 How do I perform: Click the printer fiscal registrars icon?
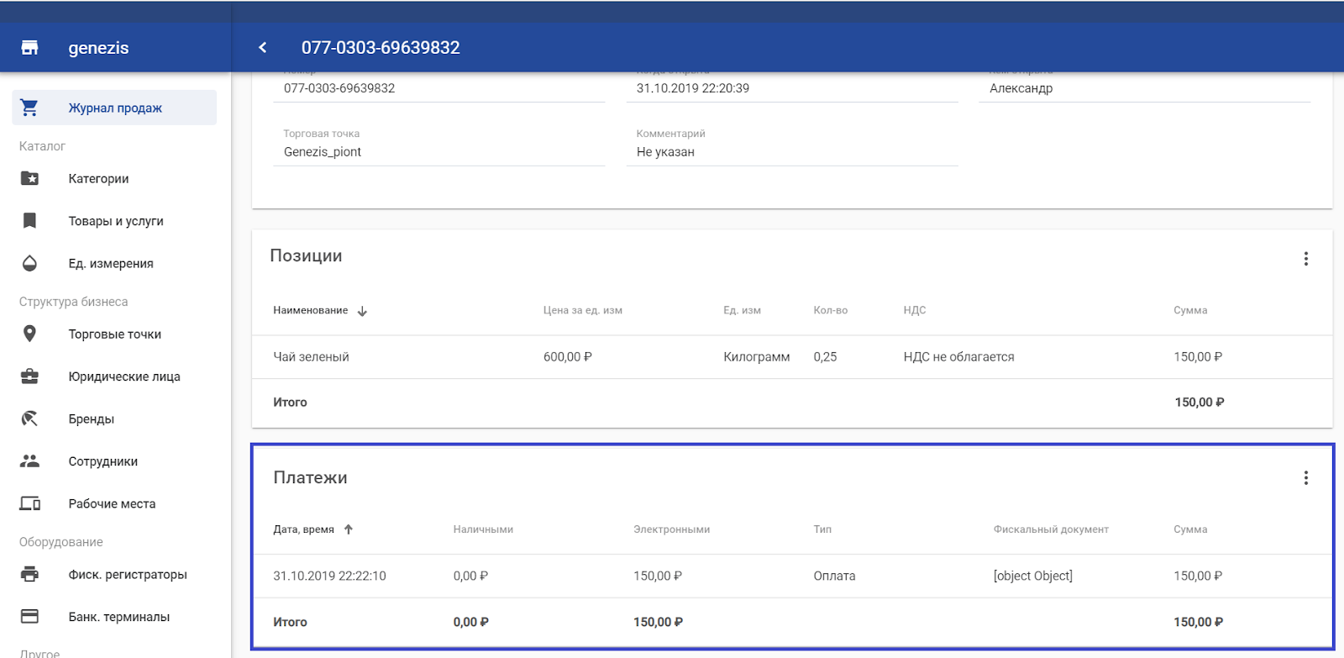click(29, 574)
